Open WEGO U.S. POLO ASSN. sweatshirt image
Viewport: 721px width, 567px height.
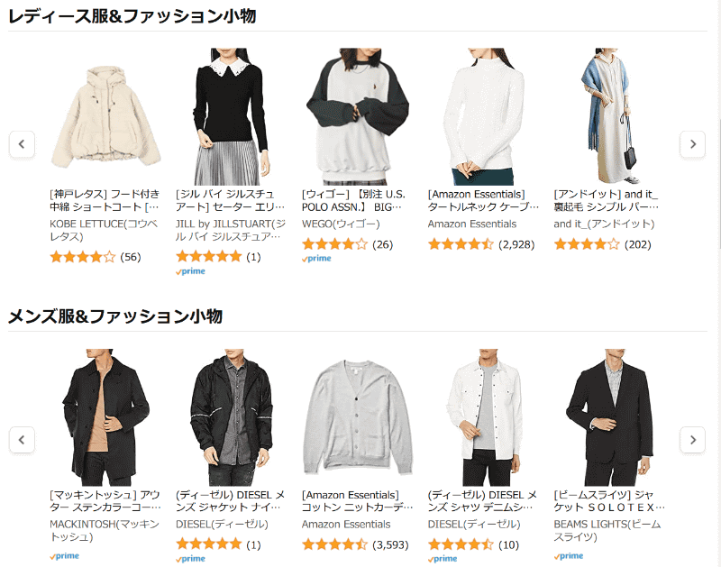[x=357, y=117]
